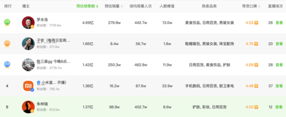The width and height of the screenshot is (286, 117).
Task: Open 罗永浩's avatar thumbnail
Action: [28, 22]
